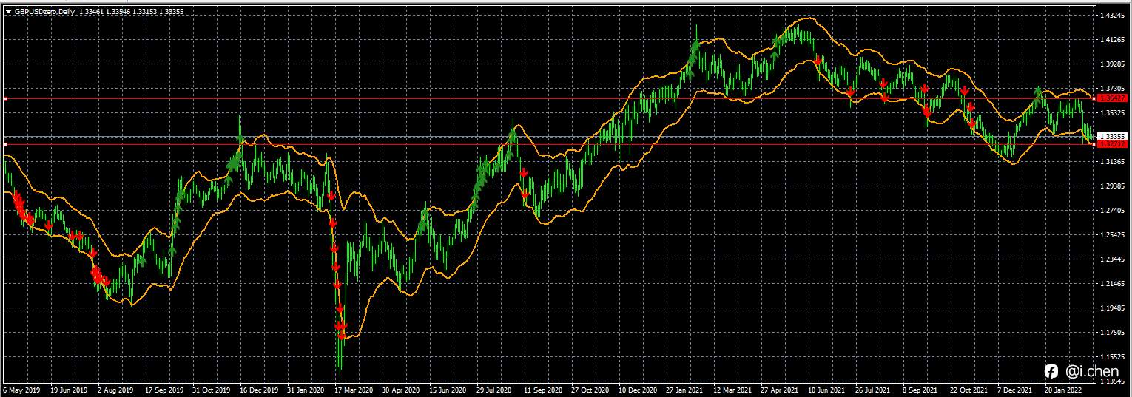The width and height of the screenshot is (1132, 397).
Task: Click the 27 Apr 2021 date label
Action: [779, 389]
